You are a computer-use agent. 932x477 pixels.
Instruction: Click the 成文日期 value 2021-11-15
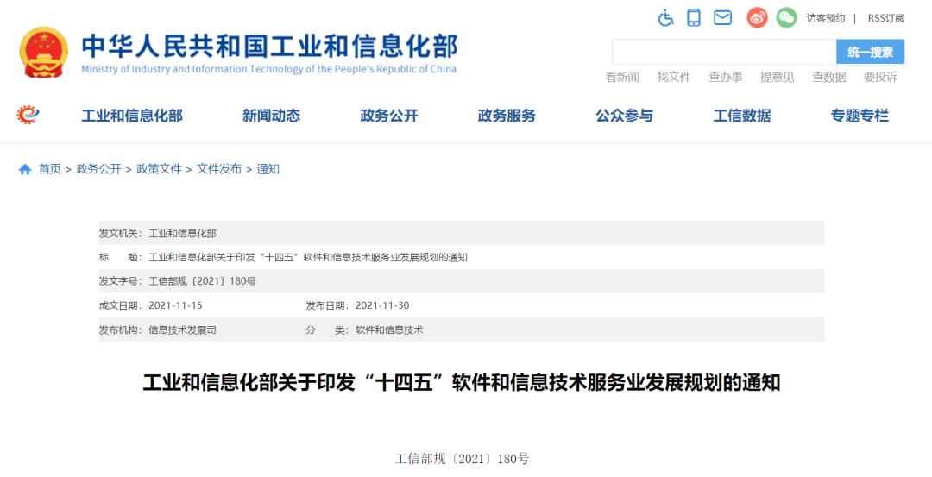(x=175, y=306)
